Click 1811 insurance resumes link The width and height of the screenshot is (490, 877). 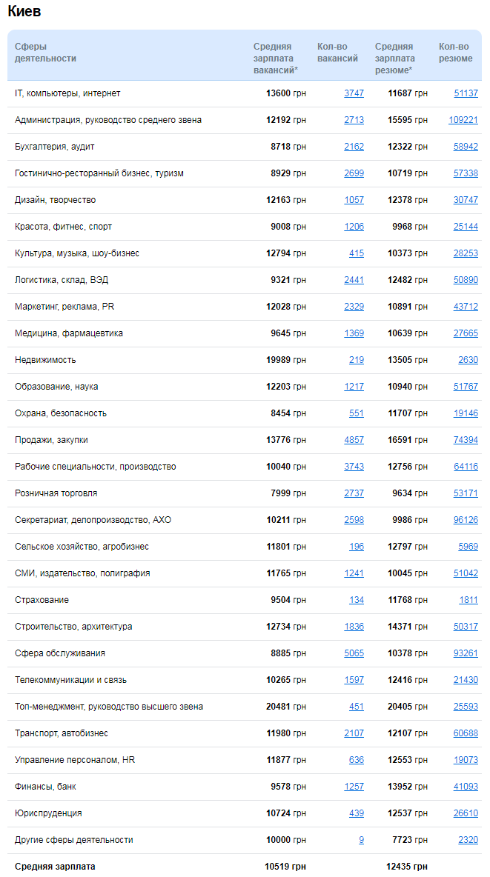point(468,600)
